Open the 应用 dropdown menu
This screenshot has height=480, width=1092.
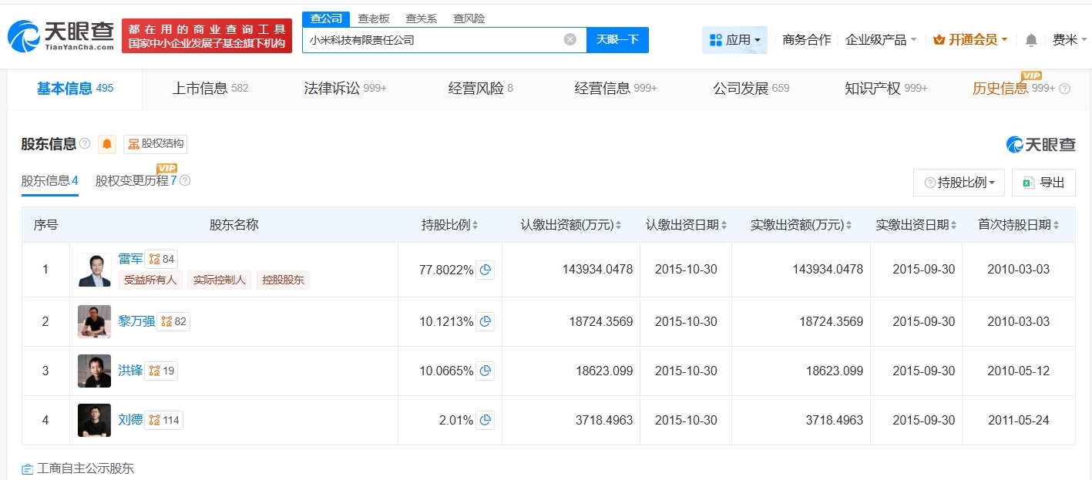click(x=734, y=40)
